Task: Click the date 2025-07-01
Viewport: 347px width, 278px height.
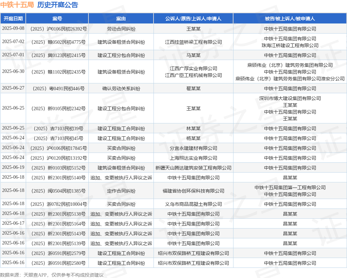Action: pyautogui.click(x=13, y=55)
